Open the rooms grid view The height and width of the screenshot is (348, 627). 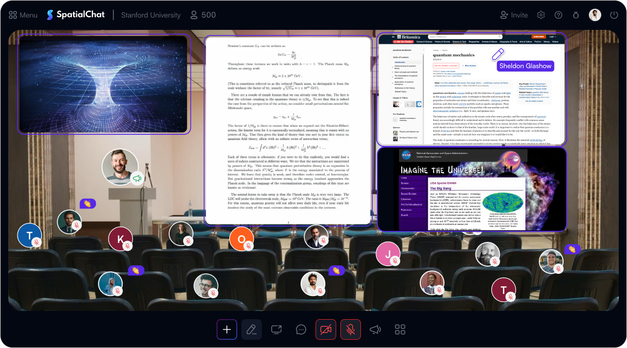[x=400, y=329]
